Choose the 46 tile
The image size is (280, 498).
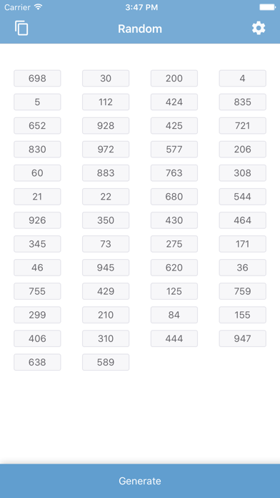[x=37, y=268]
